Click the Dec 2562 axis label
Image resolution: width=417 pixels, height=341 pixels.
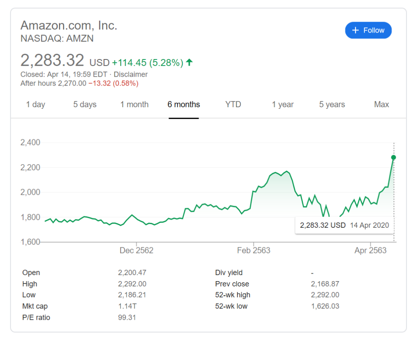coord(136,251)
